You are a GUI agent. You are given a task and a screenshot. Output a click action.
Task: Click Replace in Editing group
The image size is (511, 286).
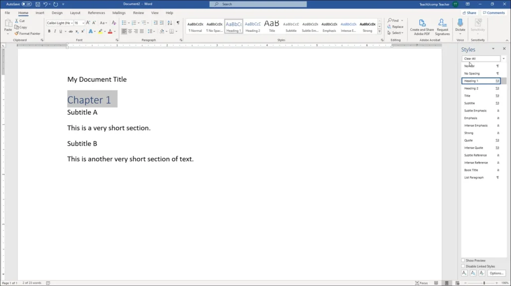point(395,27)
